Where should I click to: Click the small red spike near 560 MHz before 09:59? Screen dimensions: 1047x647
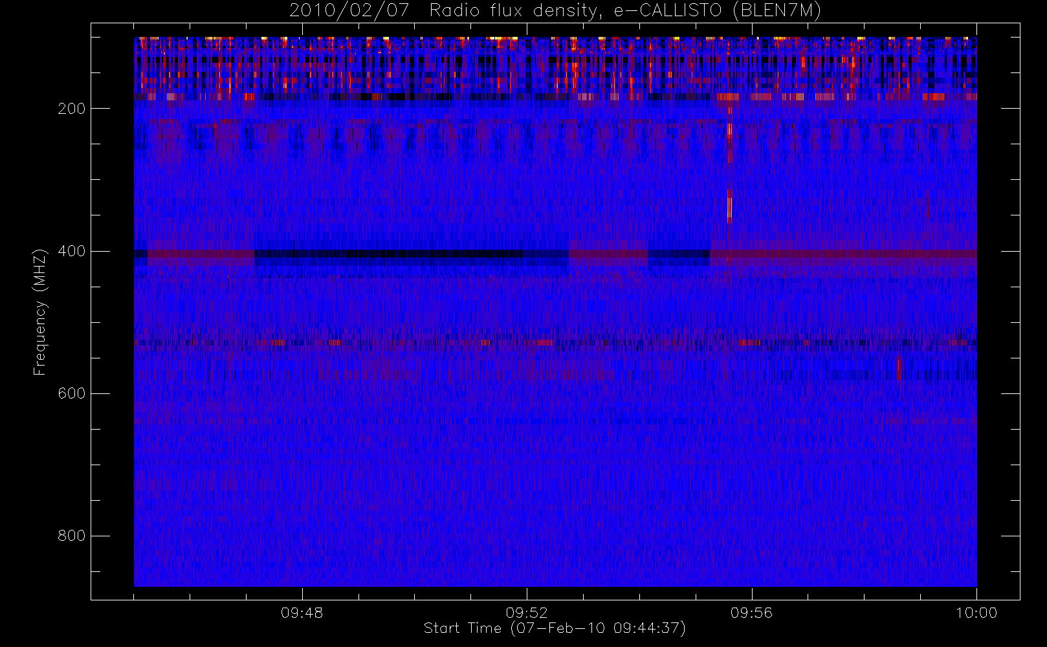(898, 368)
